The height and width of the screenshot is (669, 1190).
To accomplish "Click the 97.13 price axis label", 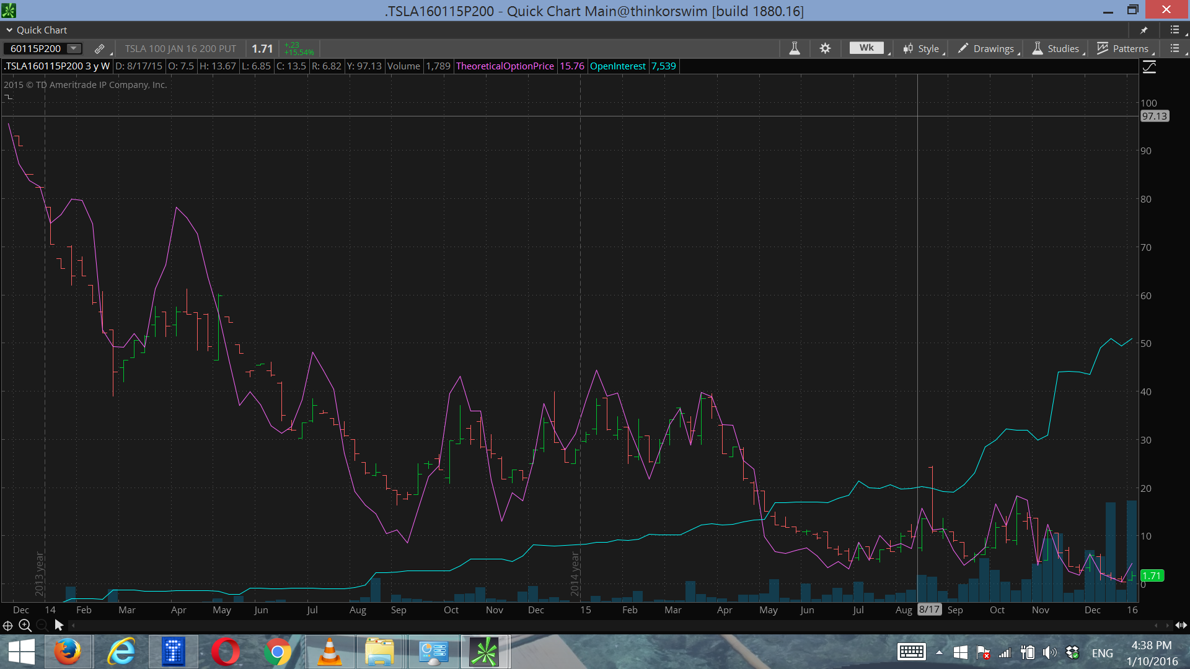I will (1155, 116).
